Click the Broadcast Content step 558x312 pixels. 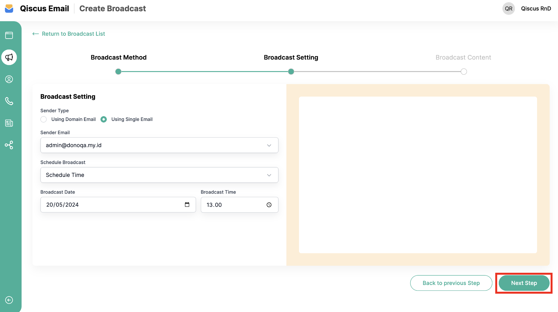tap(463, 58)
